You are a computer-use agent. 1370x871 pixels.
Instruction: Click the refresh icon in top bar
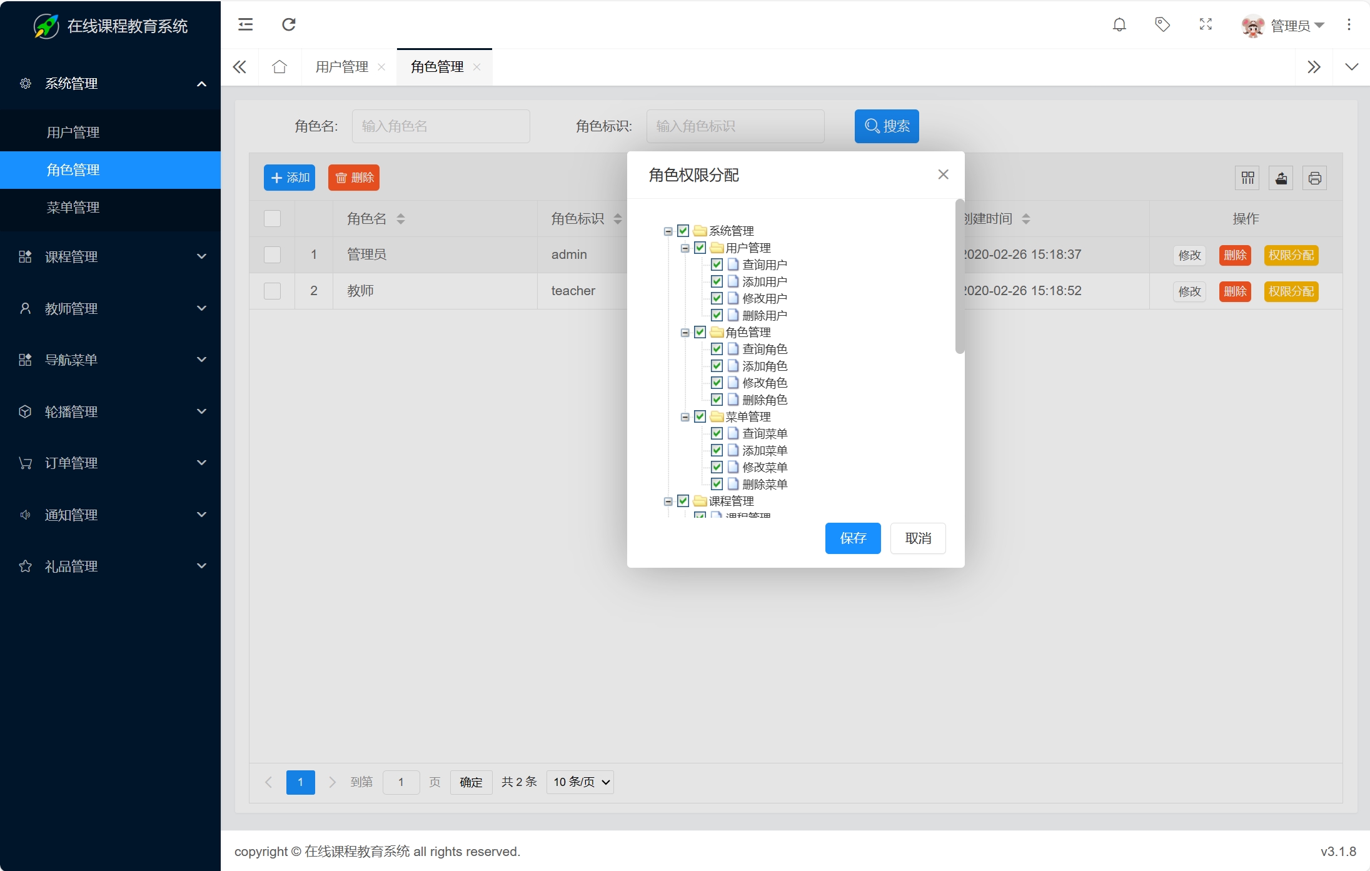click(x=288, y=25)
